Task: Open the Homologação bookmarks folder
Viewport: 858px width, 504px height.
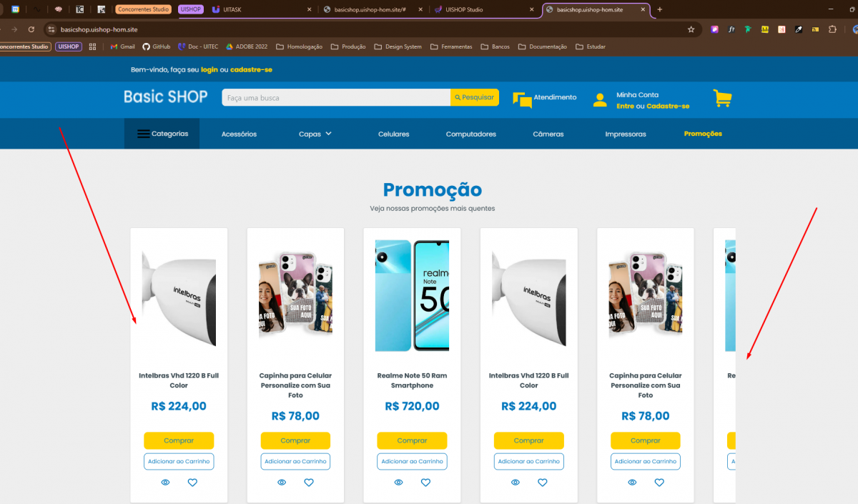Action: tap(300, 46)
